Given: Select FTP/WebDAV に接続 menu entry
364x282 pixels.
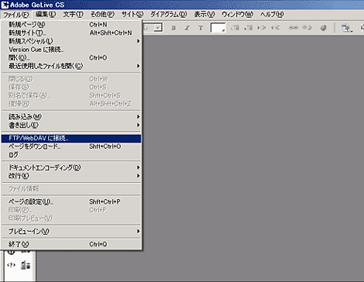Looking at the screenshot, I should 71,139.
